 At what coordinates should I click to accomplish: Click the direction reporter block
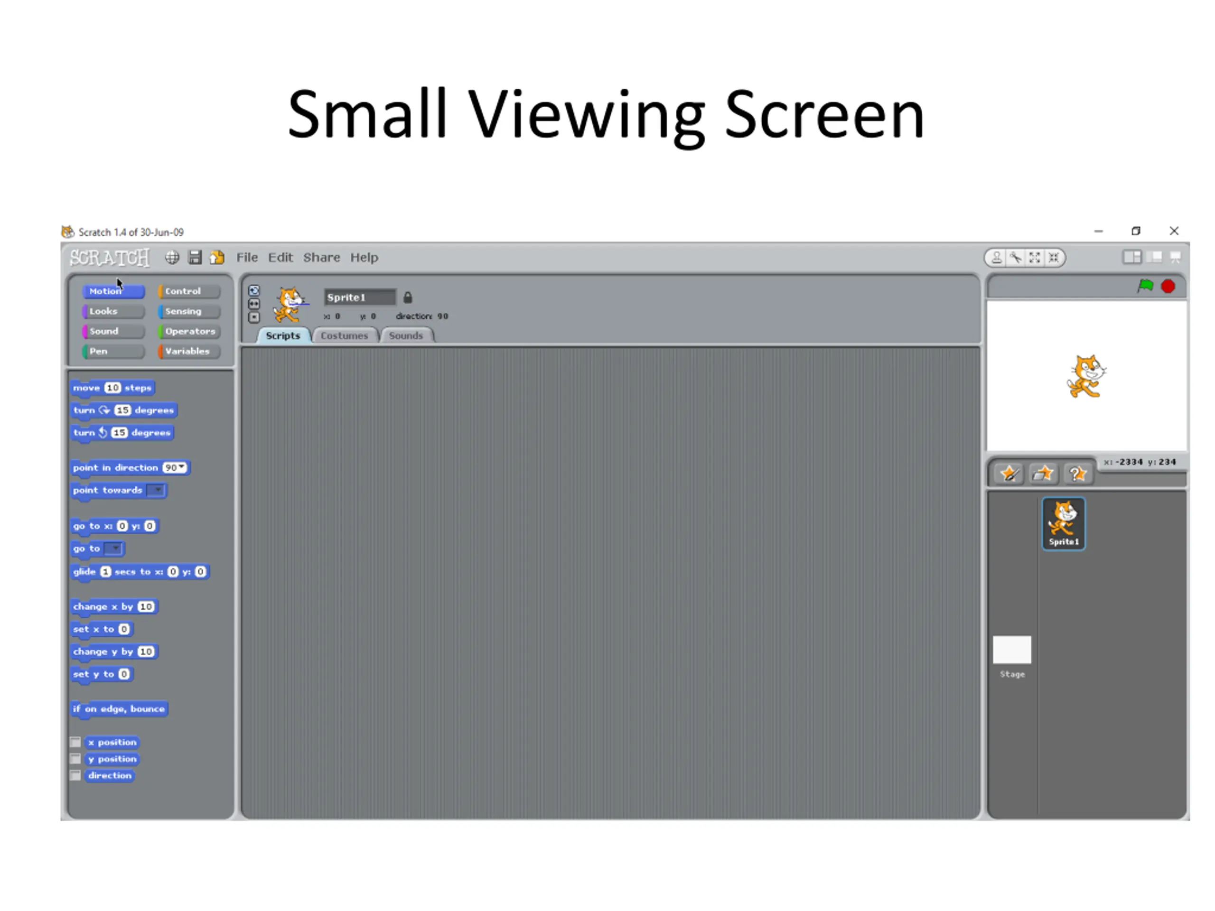[x=110, y=776]
